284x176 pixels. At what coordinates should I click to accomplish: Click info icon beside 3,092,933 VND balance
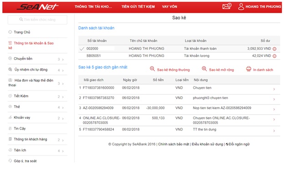tap(274, 49)
